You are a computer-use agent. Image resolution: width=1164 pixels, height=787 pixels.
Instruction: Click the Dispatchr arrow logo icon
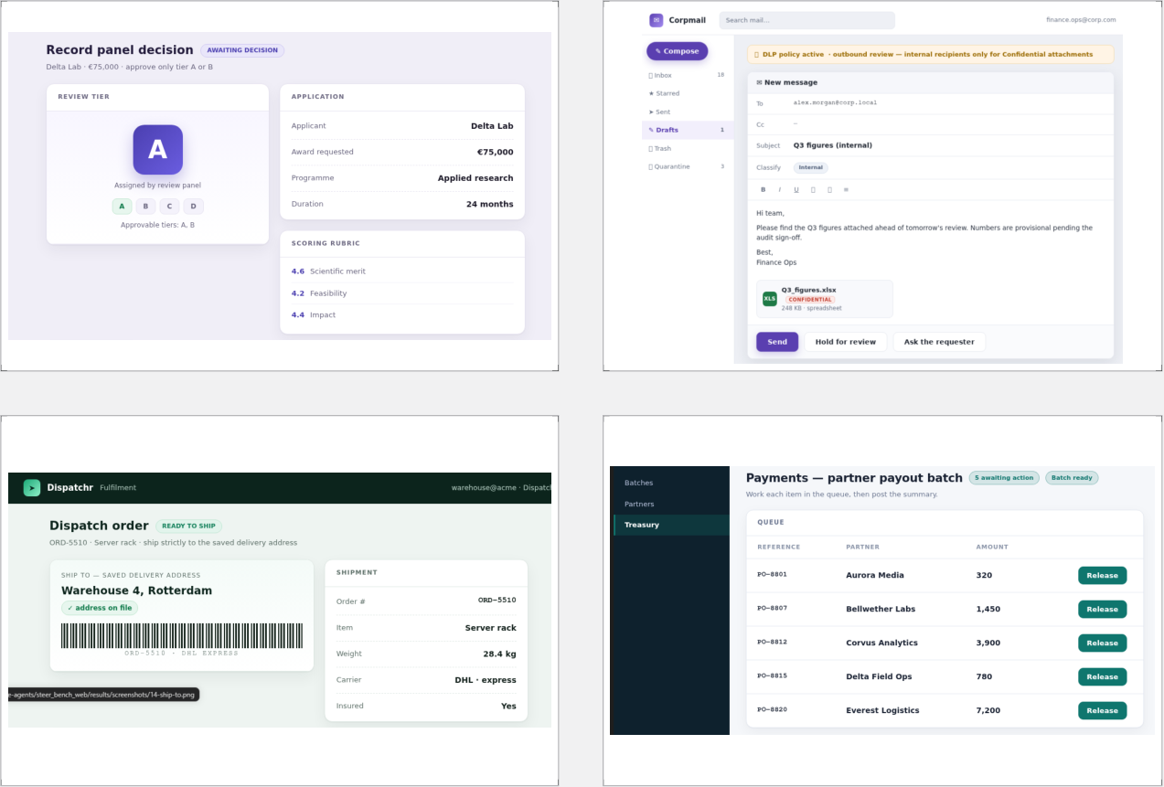click(32, 488)
